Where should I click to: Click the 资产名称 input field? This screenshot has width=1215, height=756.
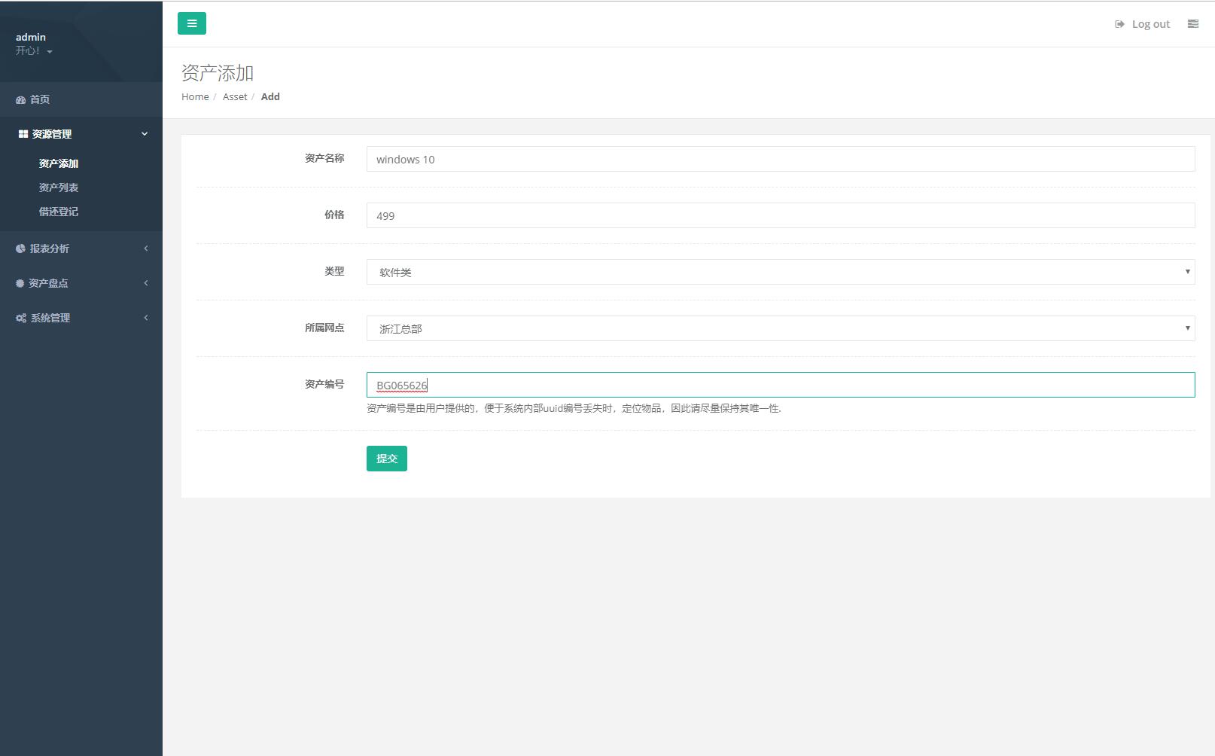click(x=781, y=159)
